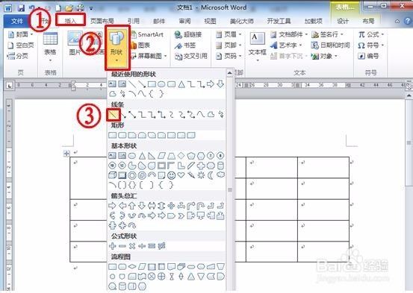
Task: Collapse the ribbon with the caret button
Action: tap(397, 22)
